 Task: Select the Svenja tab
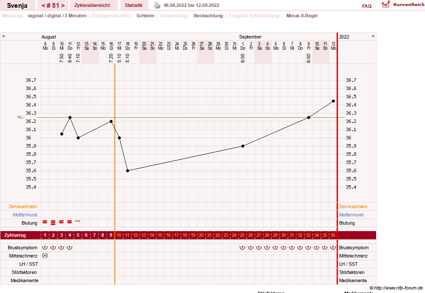pos(17,5)
